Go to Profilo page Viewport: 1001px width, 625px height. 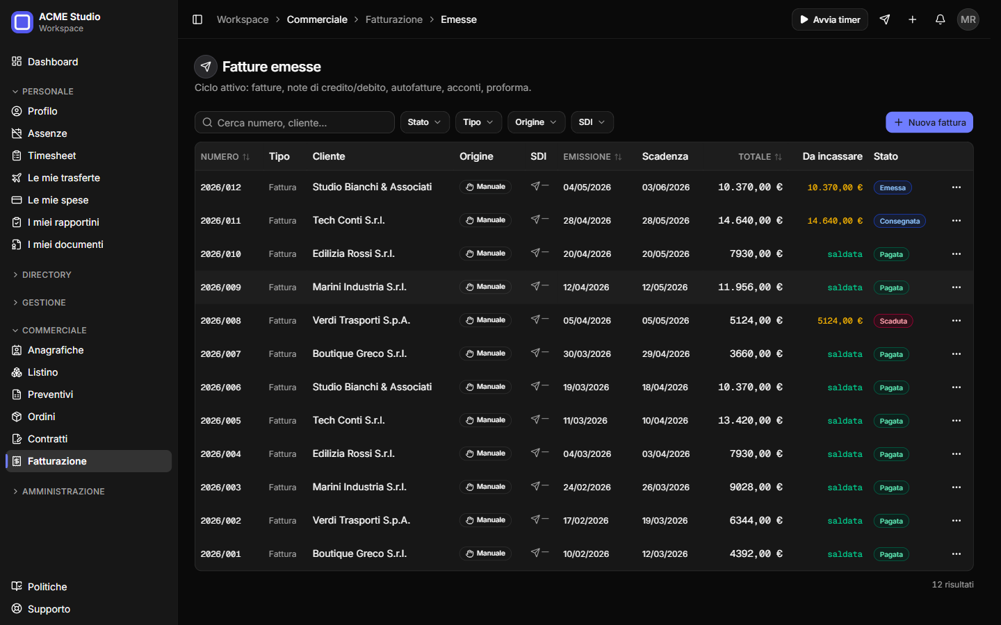point(89,111)
